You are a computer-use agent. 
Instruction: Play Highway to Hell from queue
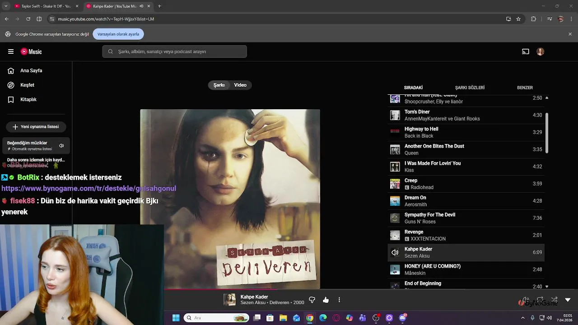[466, 132]
